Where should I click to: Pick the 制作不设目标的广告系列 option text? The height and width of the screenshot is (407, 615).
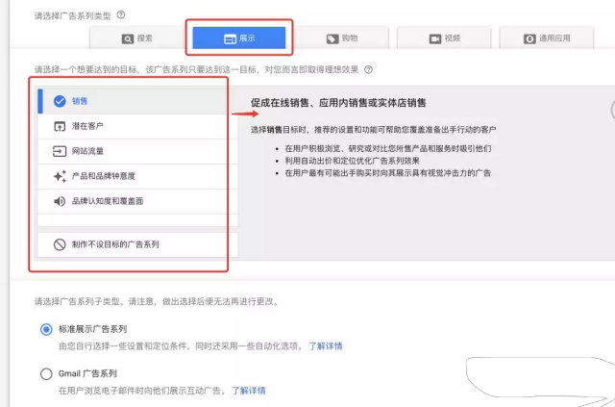point(115,244)
